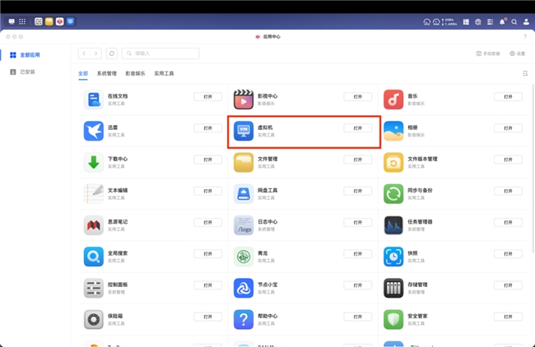Click the 迅雷 bird icon
Image resolution: width=535 pixels, height=347 pixels.
tap(94, 131)
